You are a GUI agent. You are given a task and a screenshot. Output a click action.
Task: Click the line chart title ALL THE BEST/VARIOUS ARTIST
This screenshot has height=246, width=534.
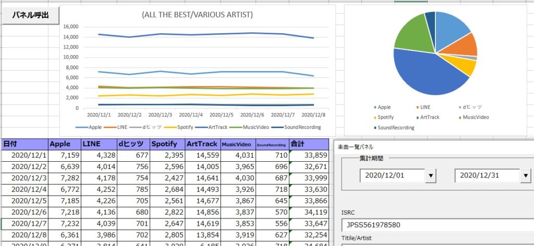(197, 15)
